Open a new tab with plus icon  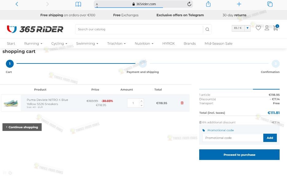[239, 4]
